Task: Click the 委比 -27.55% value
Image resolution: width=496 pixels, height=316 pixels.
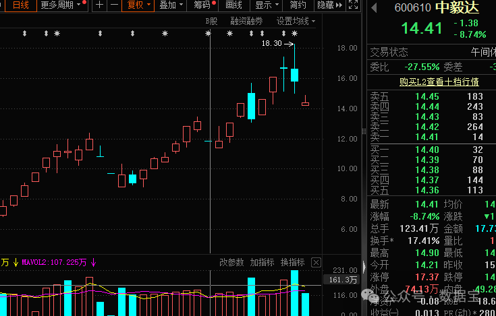Action: click(x=422, y=67)
